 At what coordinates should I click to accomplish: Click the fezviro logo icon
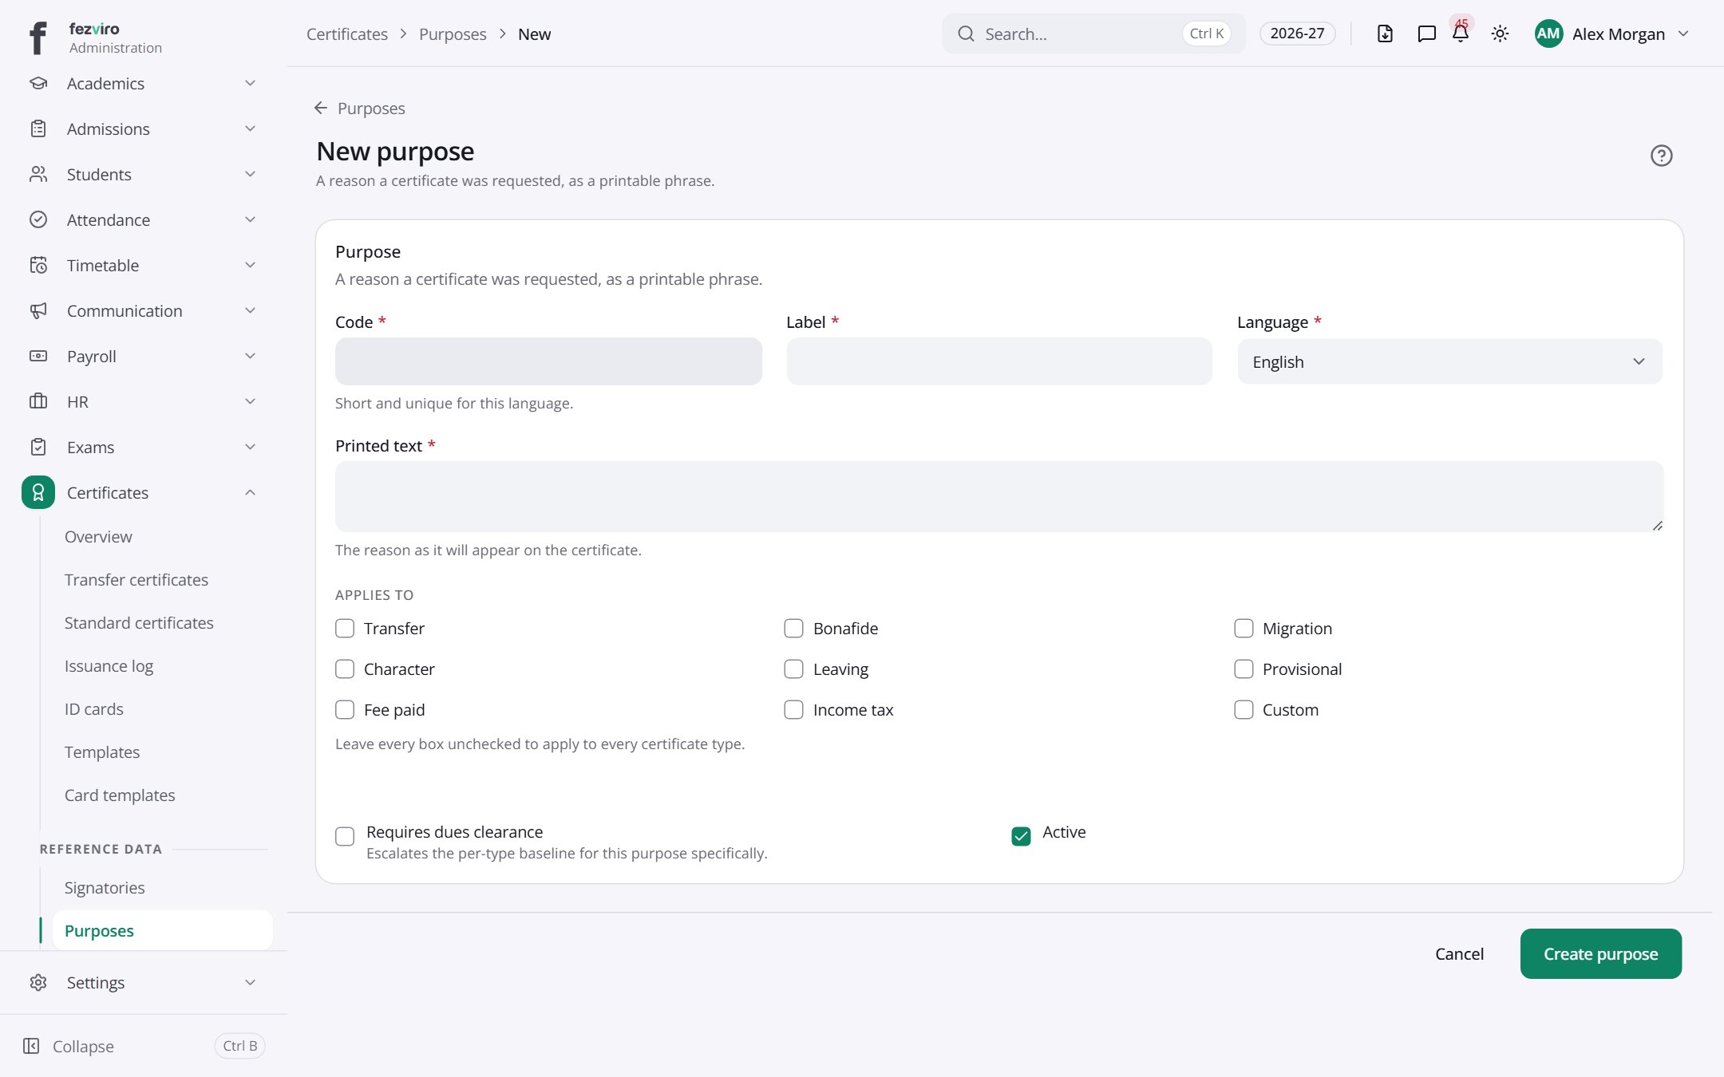pos(38,37)
